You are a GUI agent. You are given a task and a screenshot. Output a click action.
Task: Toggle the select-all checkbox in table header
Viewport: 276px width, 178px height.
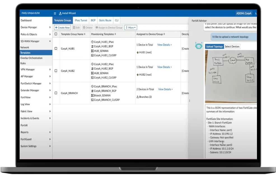[56, 34]
